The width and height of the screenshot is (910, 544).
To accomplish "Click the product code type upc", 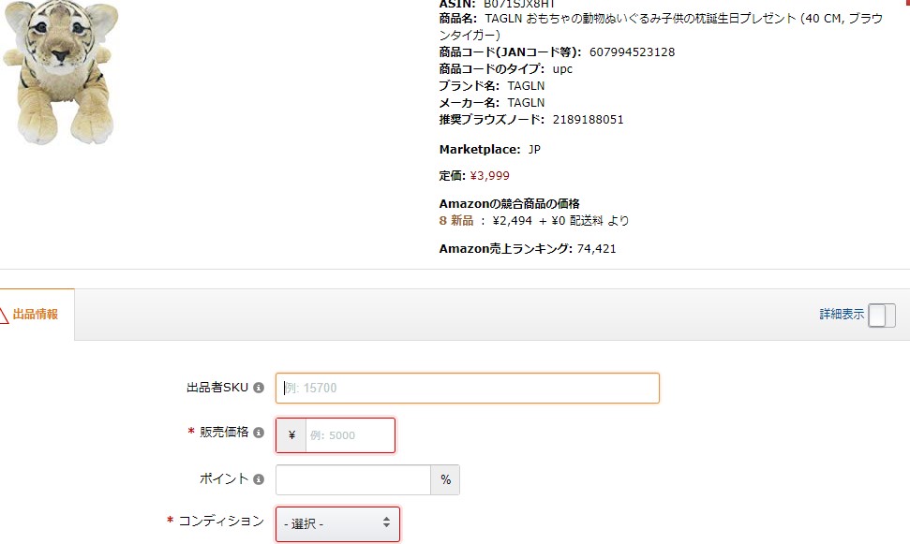I will coord(562,69).
